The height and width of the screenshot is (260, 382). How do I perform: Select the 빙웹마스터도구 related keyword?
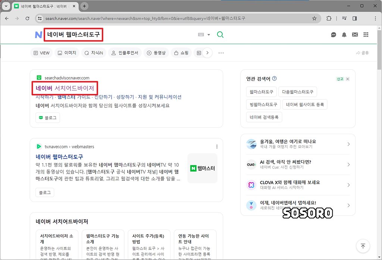pos(263,104)
